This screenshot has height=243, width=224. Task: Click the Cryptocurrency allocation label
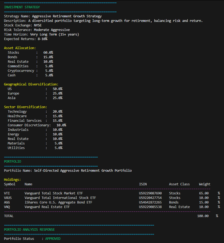coord(21,71)
